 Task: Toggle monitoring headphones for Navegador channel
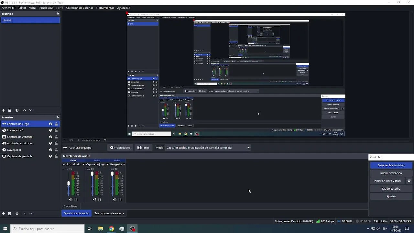(x=120, y=199)
